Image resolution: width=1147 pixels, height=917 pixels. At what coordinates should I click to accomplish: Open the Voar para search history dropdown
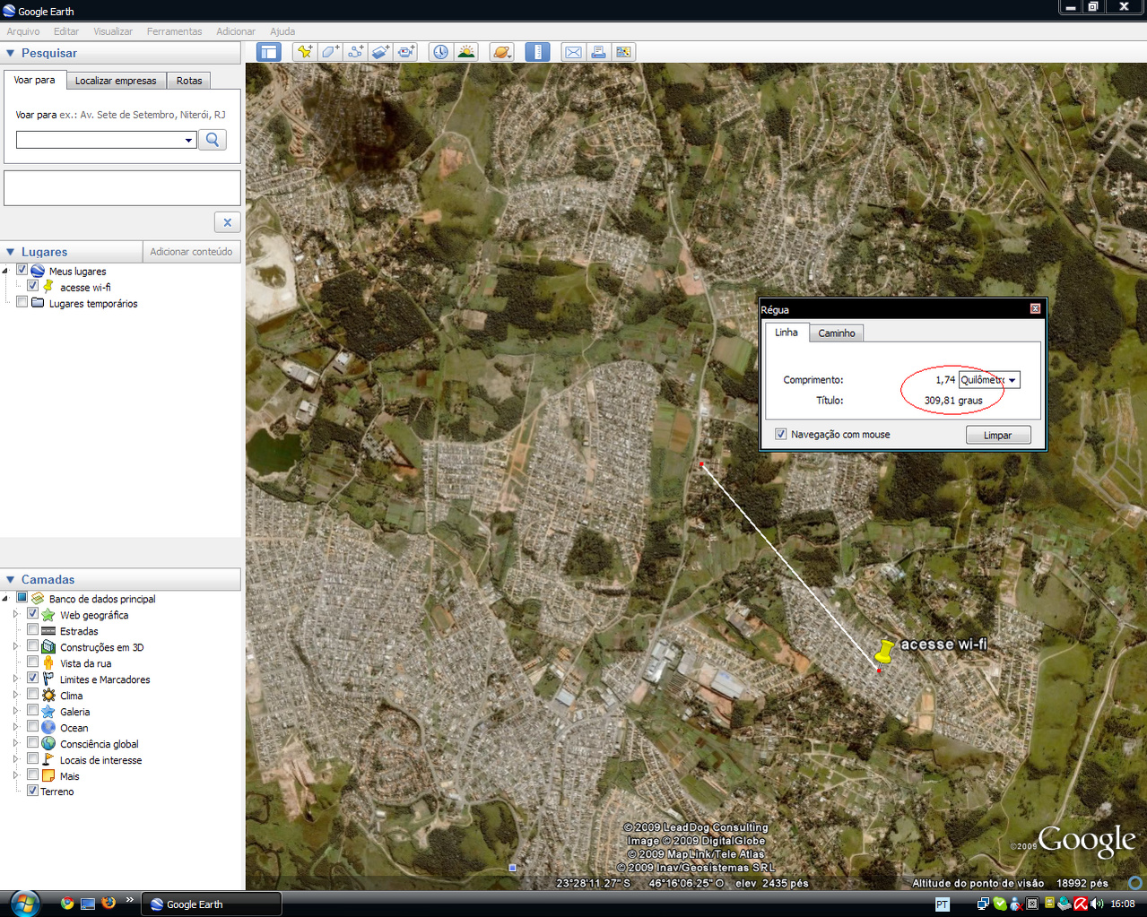tap(188, 141)
